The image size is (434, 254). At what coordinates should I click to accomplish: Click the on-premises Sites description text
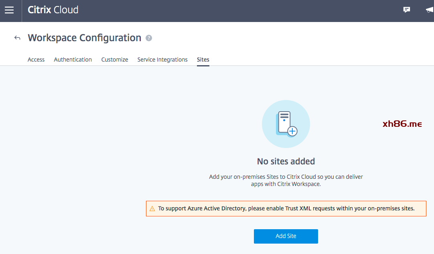point(286,180)
